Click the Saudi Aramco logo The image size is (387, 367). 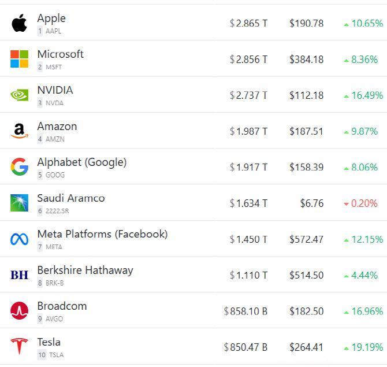(x=19, y=203)
